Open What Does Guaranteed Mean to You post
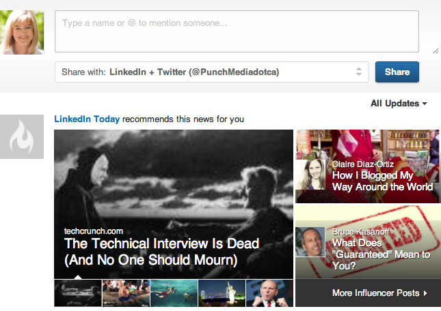This screenshot has height=311, width=441. tap(381, 254)
